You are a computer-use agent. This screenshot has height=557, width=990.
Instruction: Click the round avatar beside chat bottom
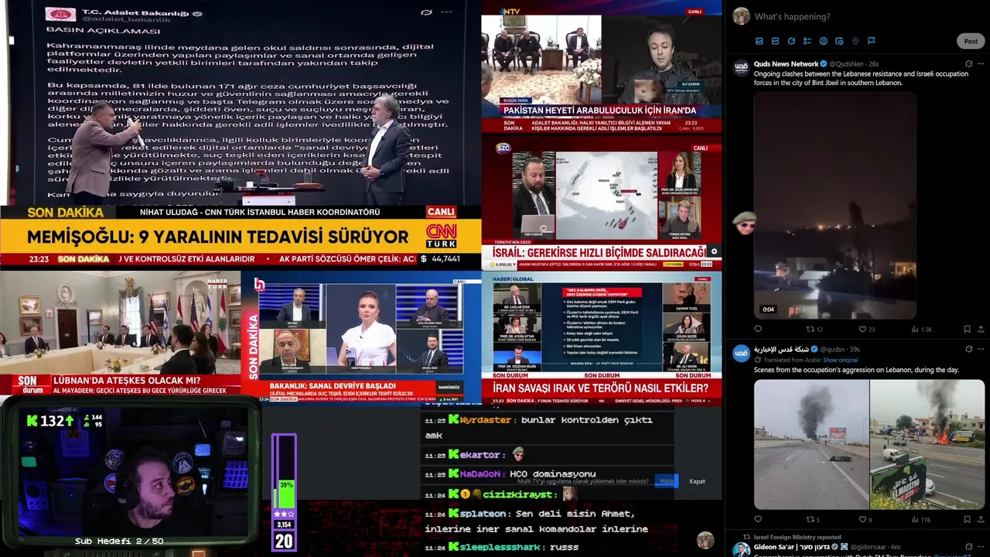pyautogui.click(x=705, y=540)
